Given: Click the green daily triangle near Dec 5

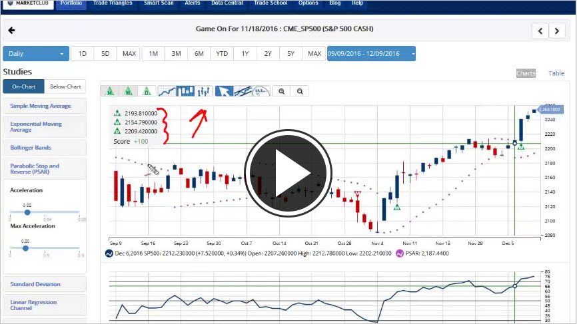Looking at the screenshot, I should [521, 147].
